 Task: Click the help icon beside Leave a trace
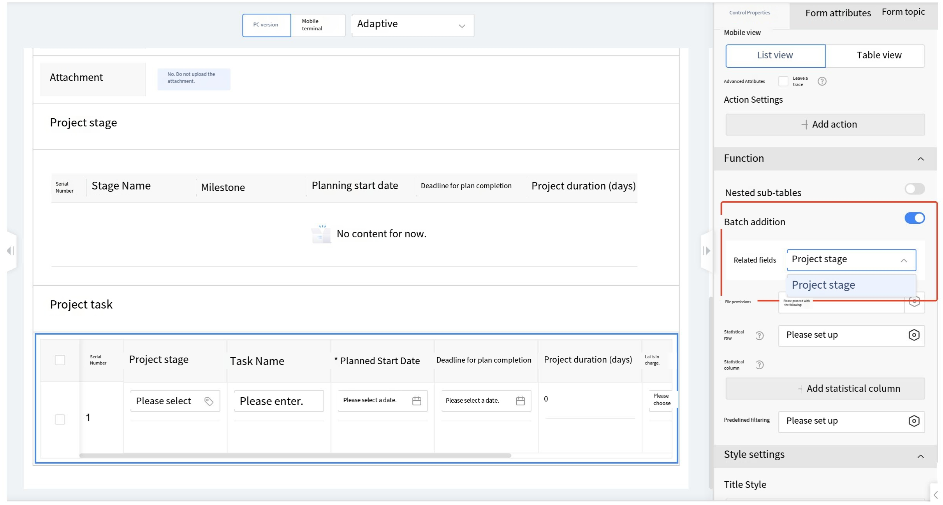tap(822, 81)
